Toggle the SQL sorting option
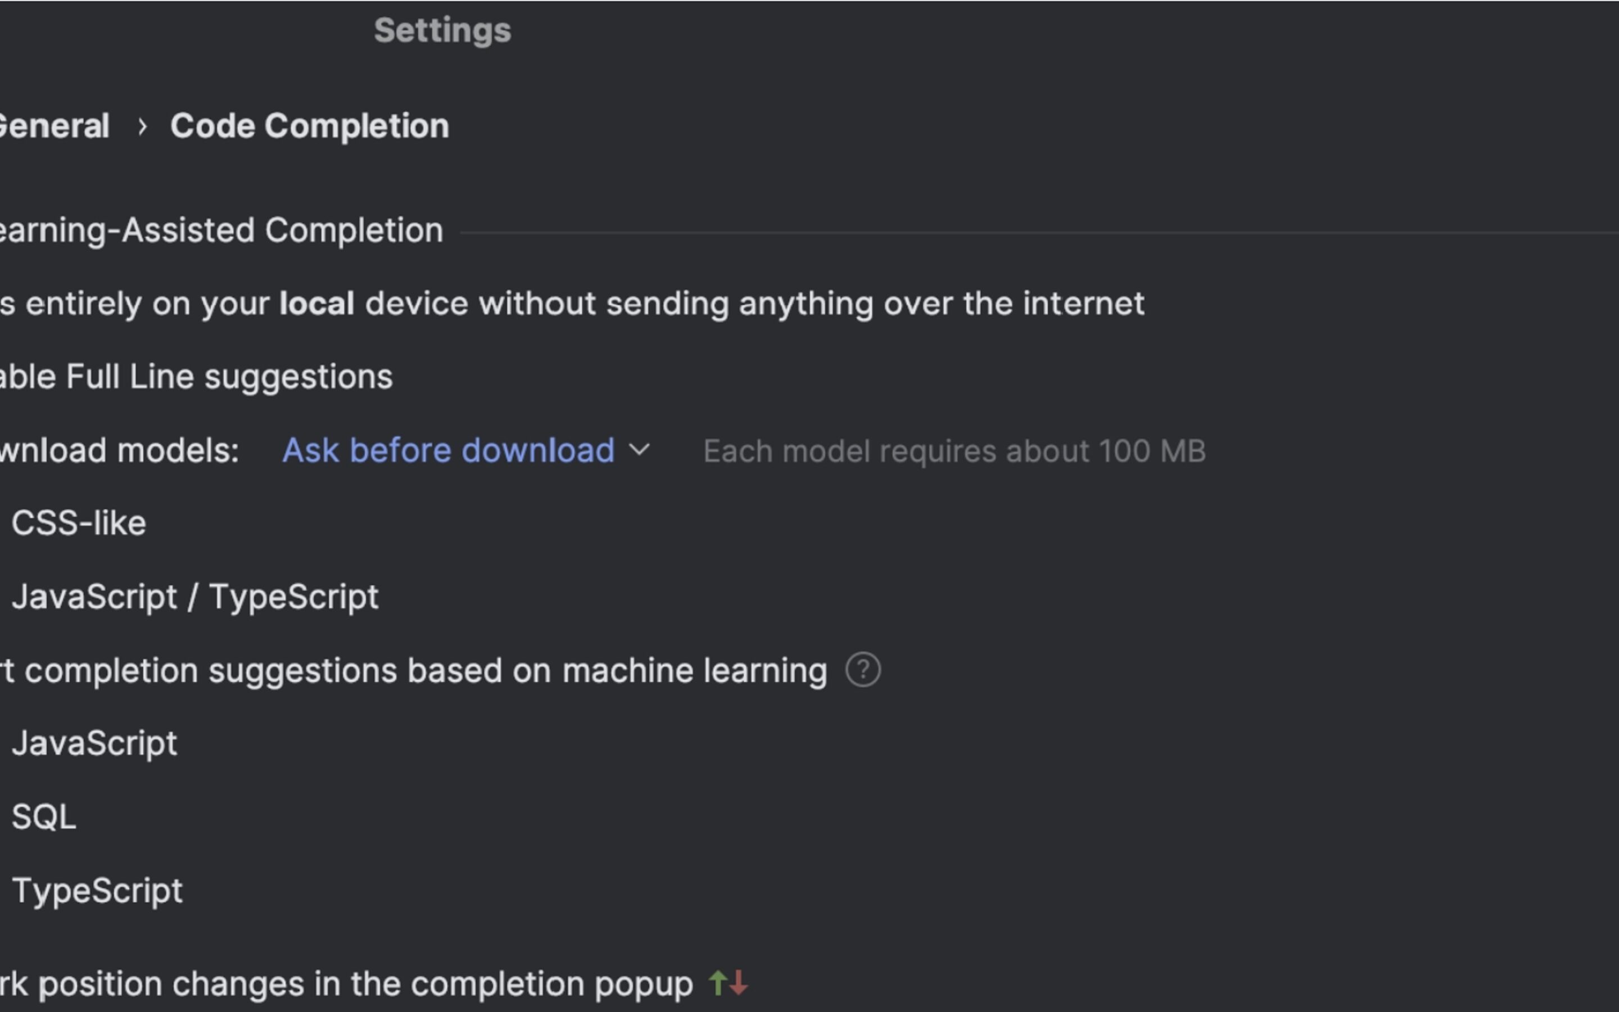 (44, 817)
